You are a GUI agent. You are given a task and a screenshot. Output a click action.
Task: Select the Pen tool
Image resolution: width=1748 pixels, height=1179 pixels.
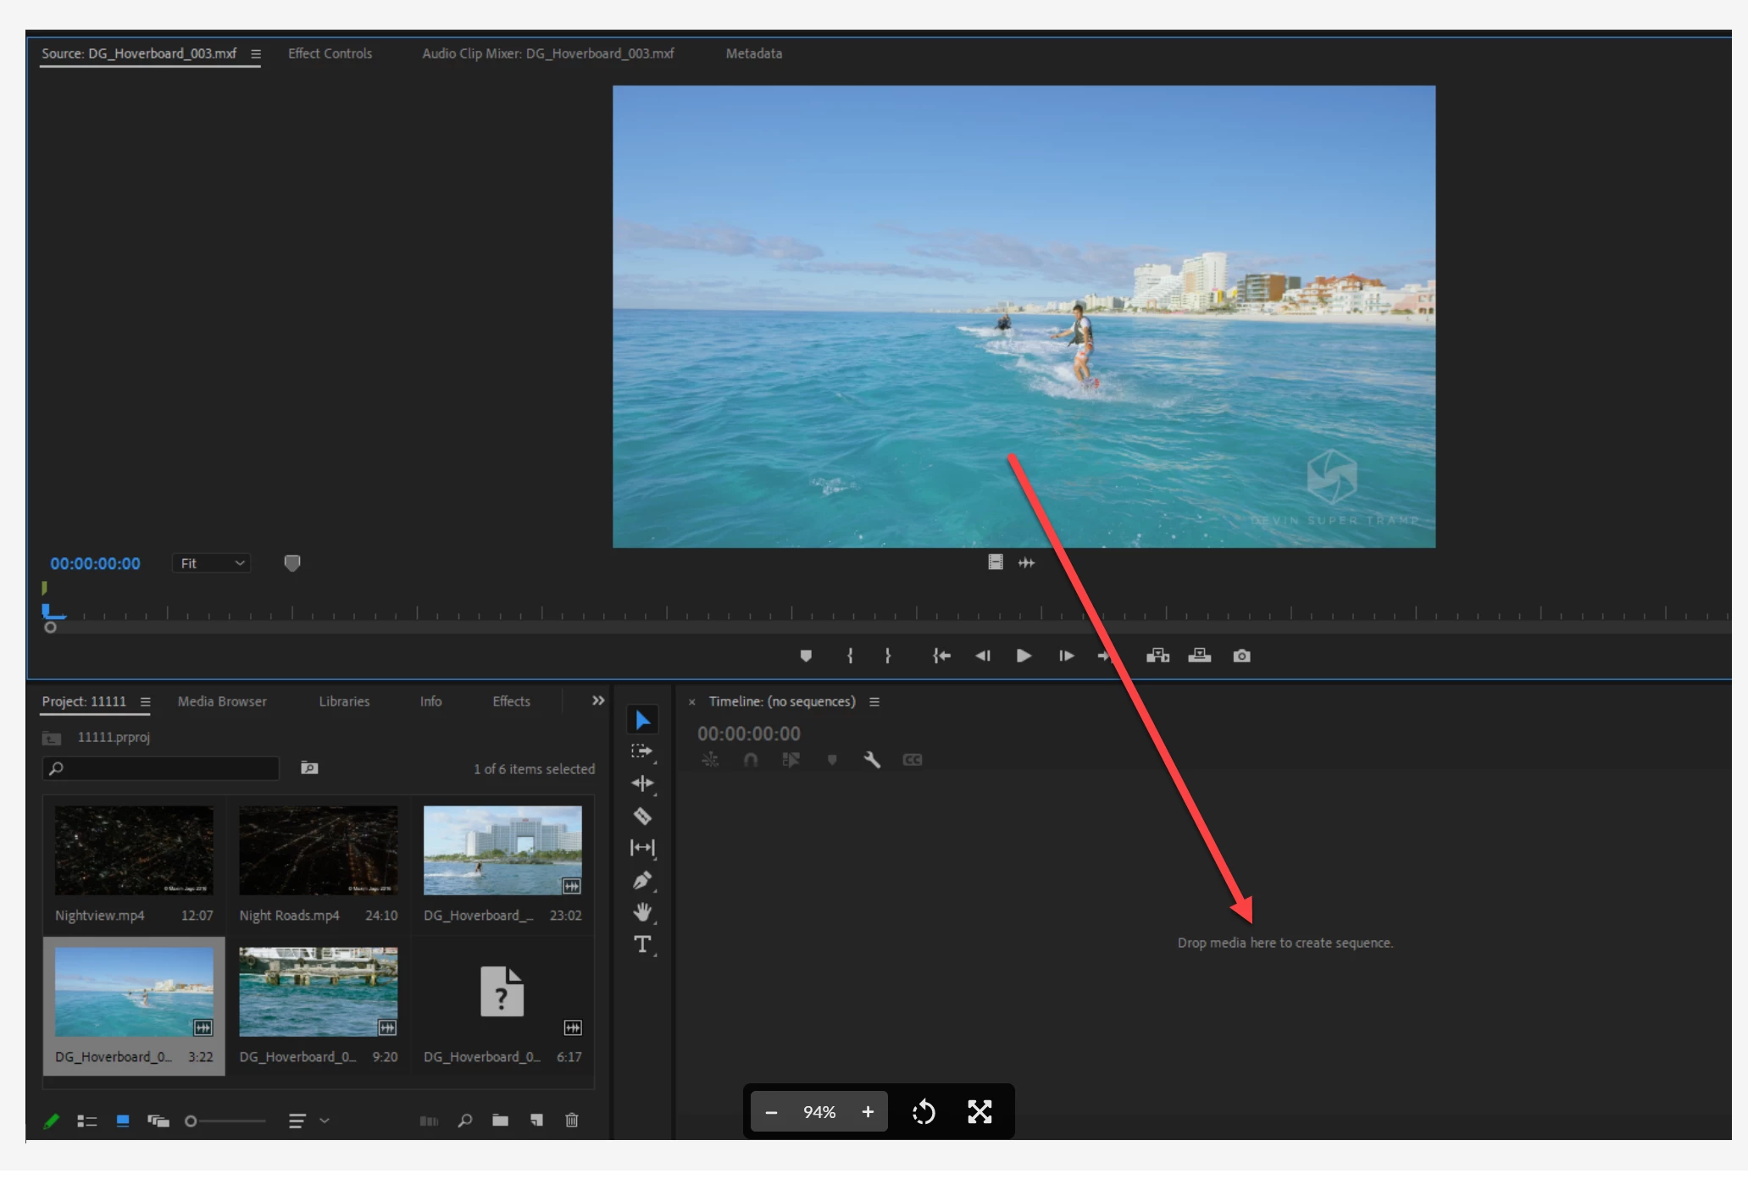(642, 881)
